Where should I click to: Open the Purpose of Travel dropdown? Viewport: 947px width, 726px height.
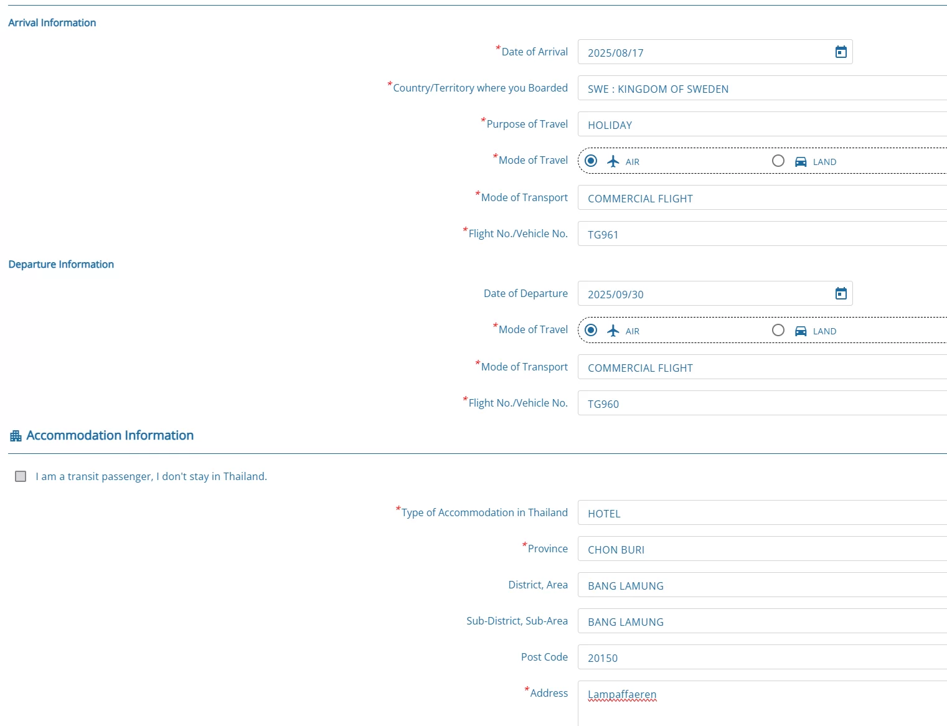pyautogui.click(x=761, y=125)
